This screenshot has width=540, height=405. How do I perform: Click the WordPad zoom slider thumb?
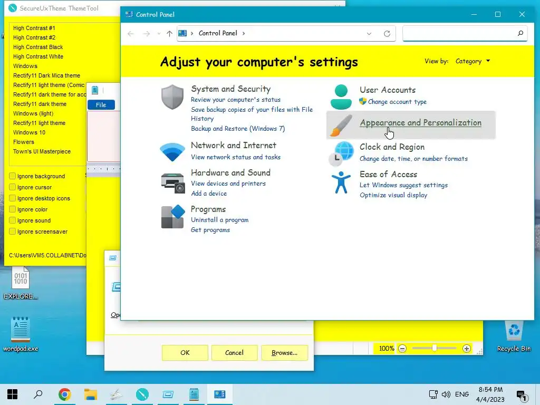(435, 349)
